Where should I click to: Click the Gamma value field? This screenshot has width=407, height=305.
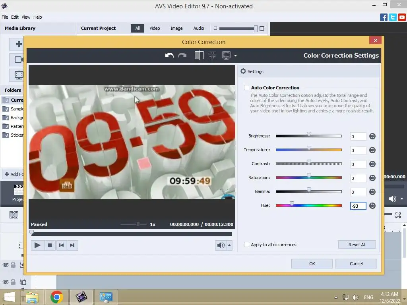coord(358,192)
